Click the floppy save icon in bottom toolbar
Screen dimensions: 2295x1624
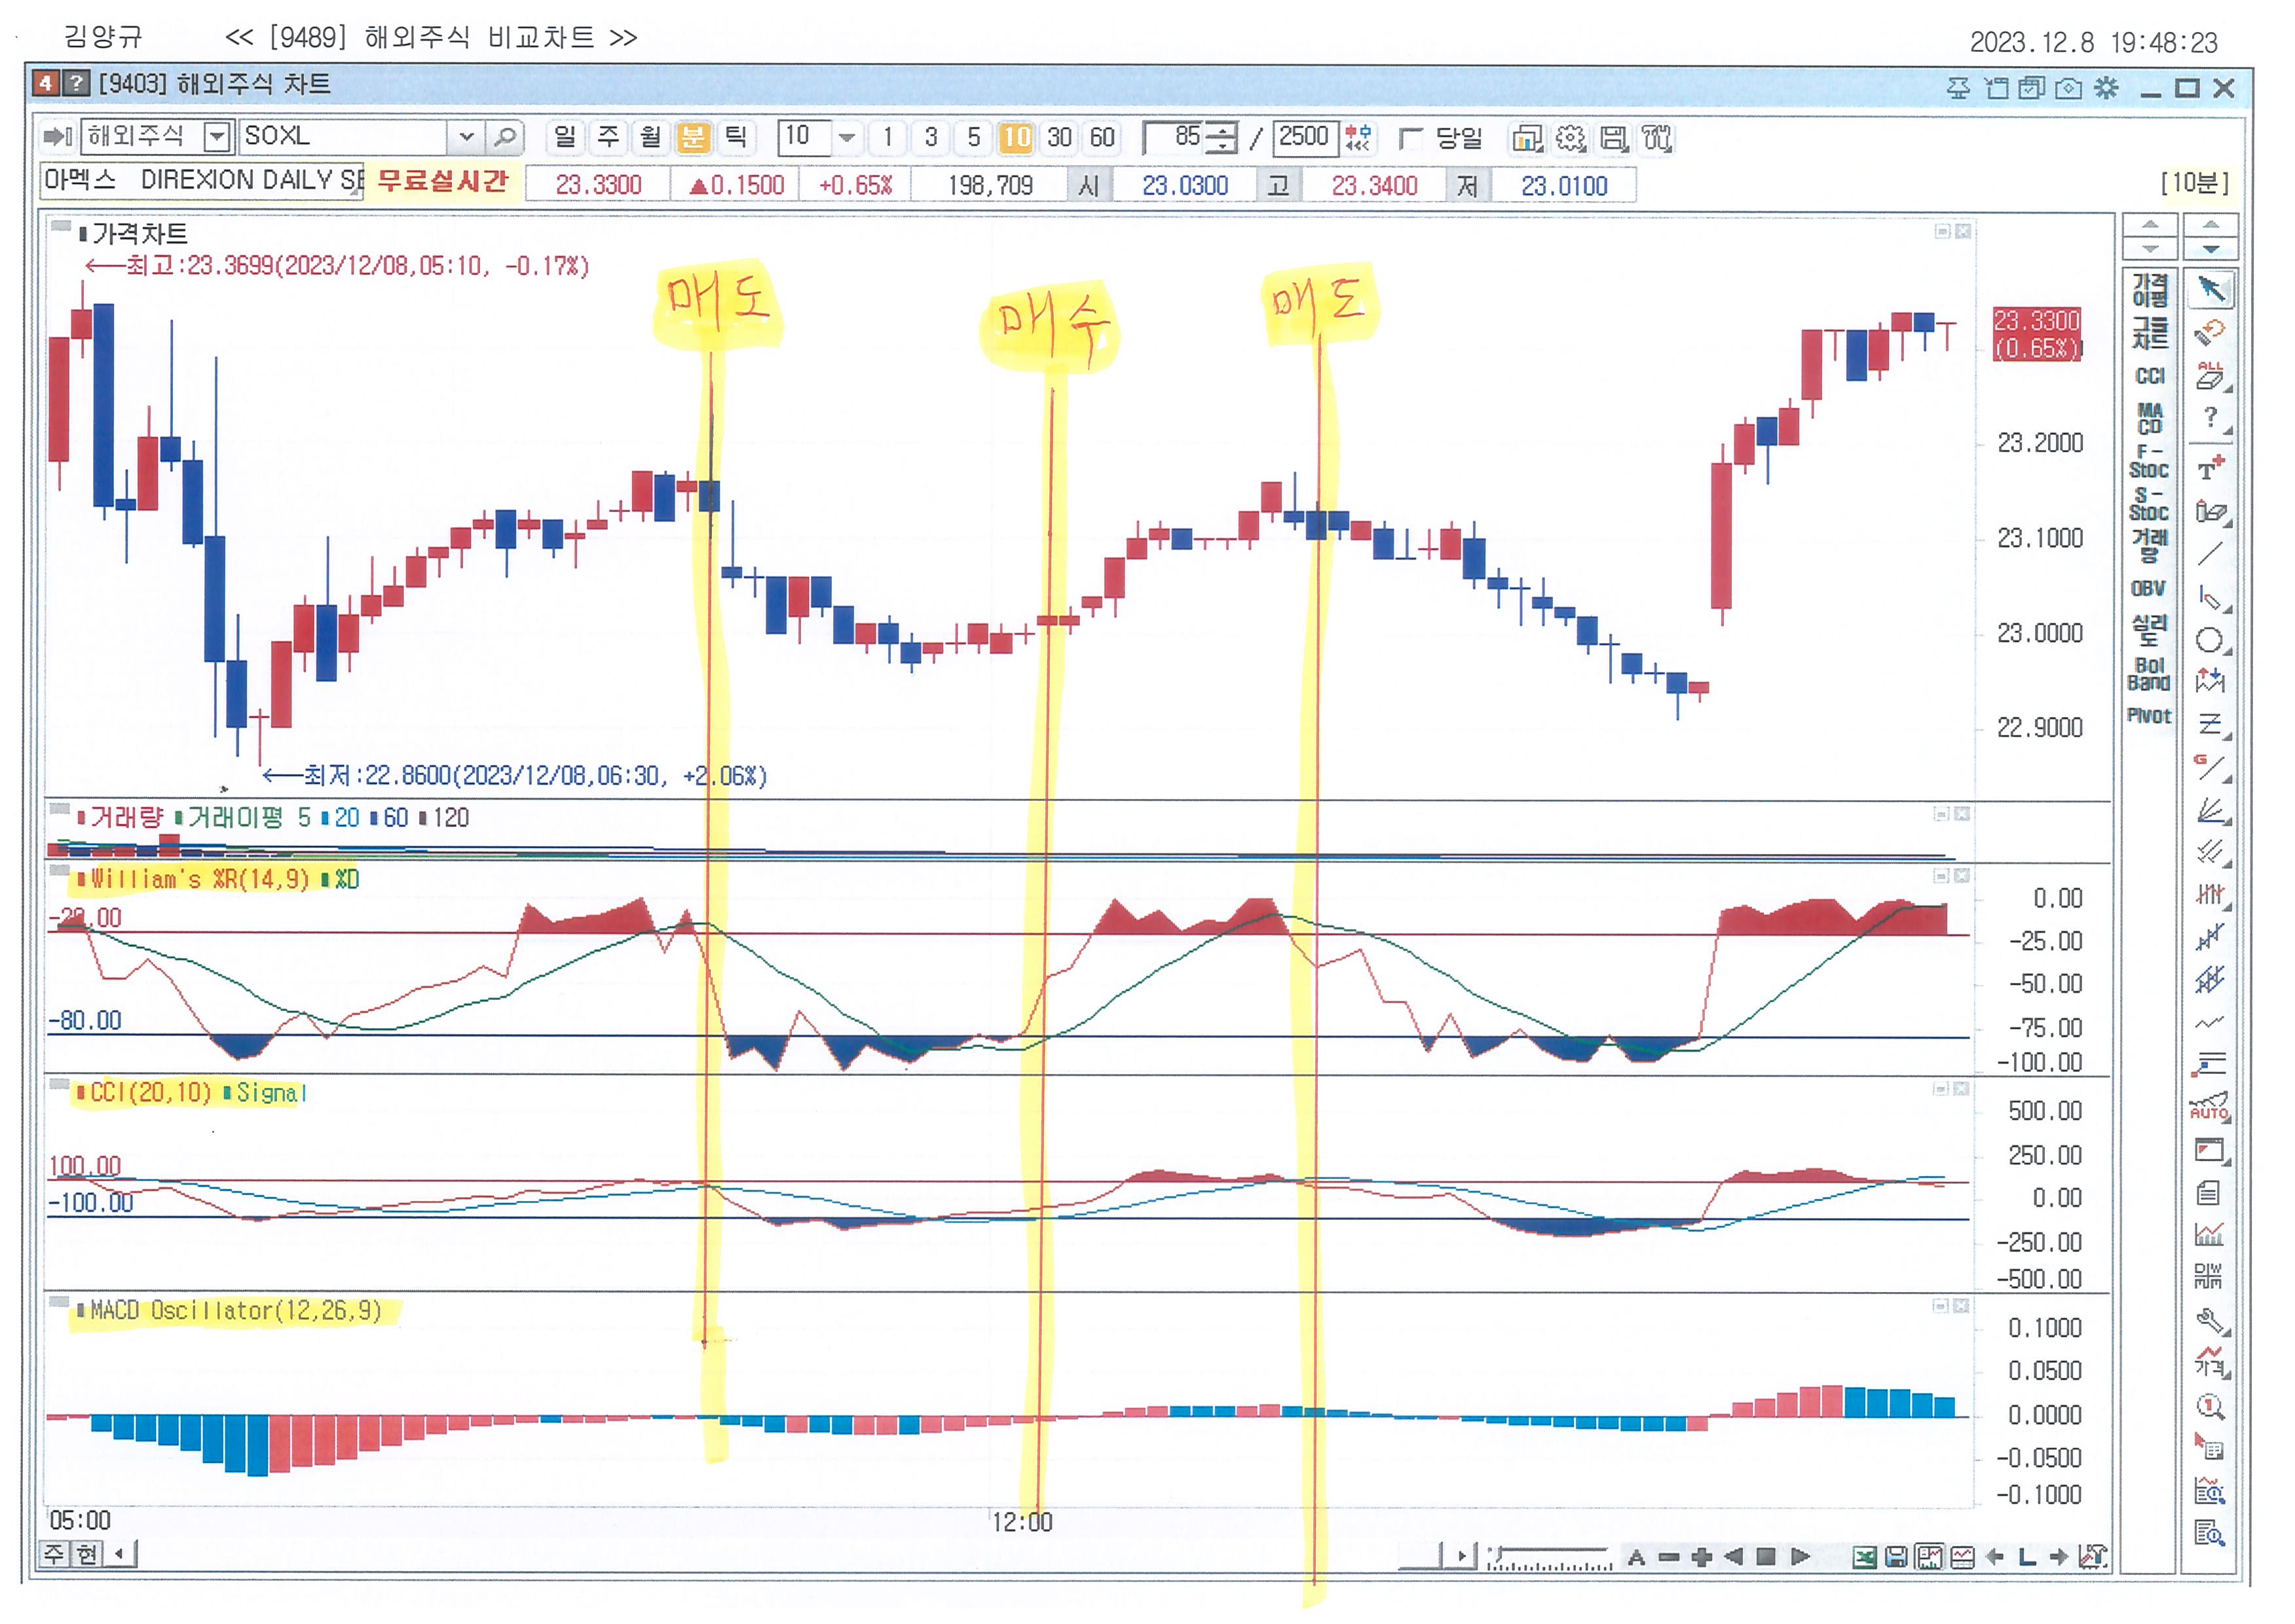tap(1897, 1557)
